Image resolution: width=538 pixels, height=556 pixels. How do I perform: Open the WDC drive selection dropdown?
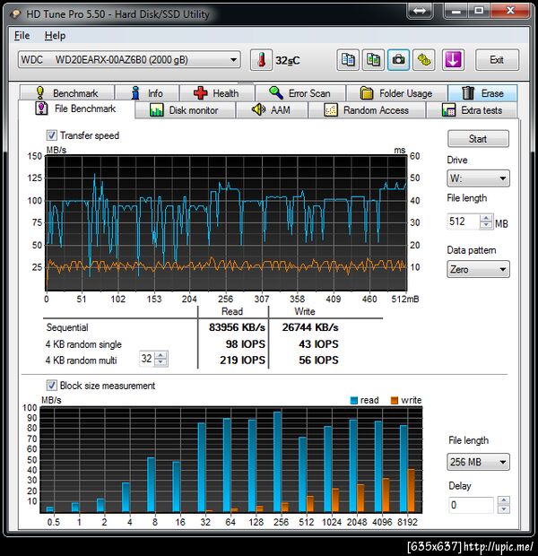click(129, 59)
